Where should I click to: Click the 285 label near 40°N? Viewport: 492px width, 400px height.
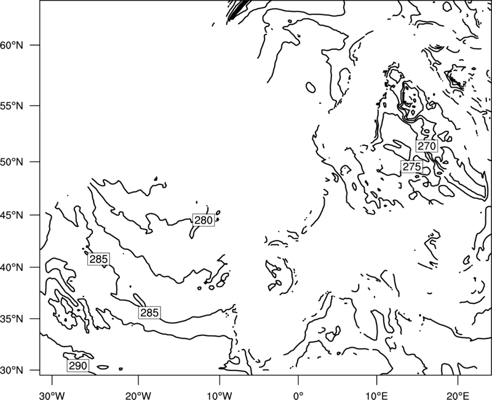tap(98, 259)
